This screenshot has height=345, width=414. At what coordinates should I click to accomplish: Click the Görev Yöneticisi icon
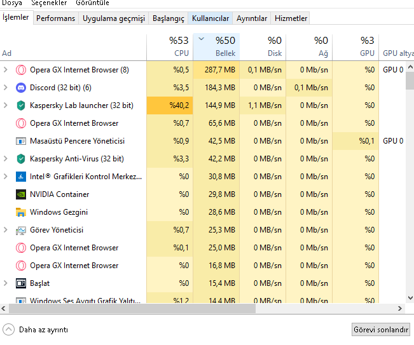tap(21, 230)
